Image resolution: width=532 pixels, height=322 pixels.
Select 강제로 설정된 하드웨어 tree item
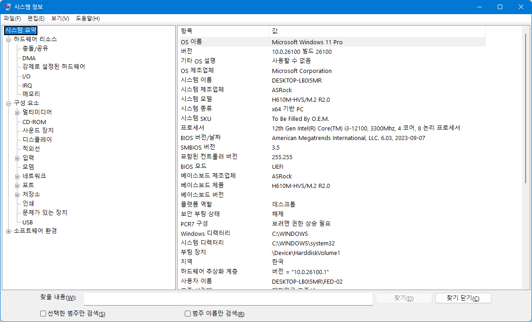tap(53, 67)
